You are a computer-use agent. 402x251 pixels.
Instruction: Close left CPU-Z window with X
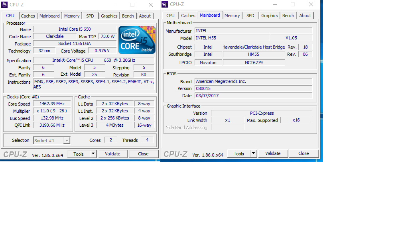click(x=151, y=5)
